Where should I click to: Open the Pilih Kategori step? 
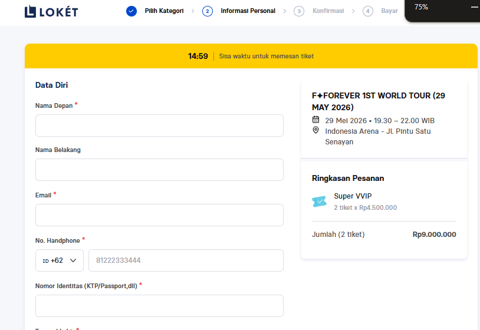(x=164, y=11)
